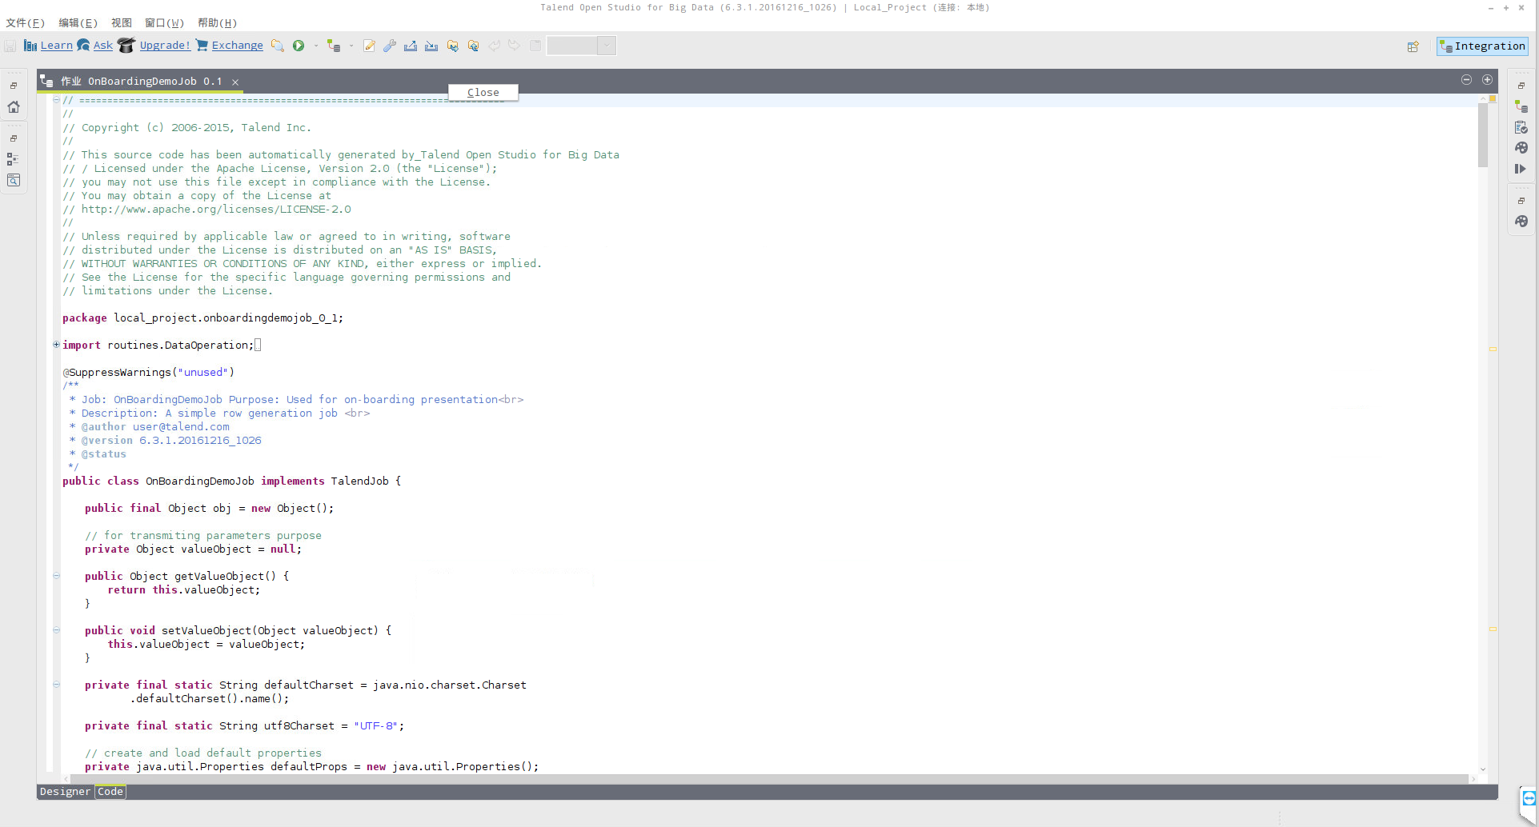Click the Save icon in the toolbar
The width and height of the screenshot is (1539, 827).
[10, 46]
